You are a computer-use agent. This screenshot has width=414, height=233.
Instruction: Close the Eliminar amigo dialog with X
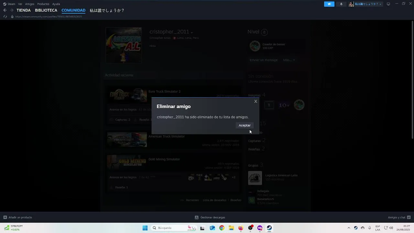256,101
